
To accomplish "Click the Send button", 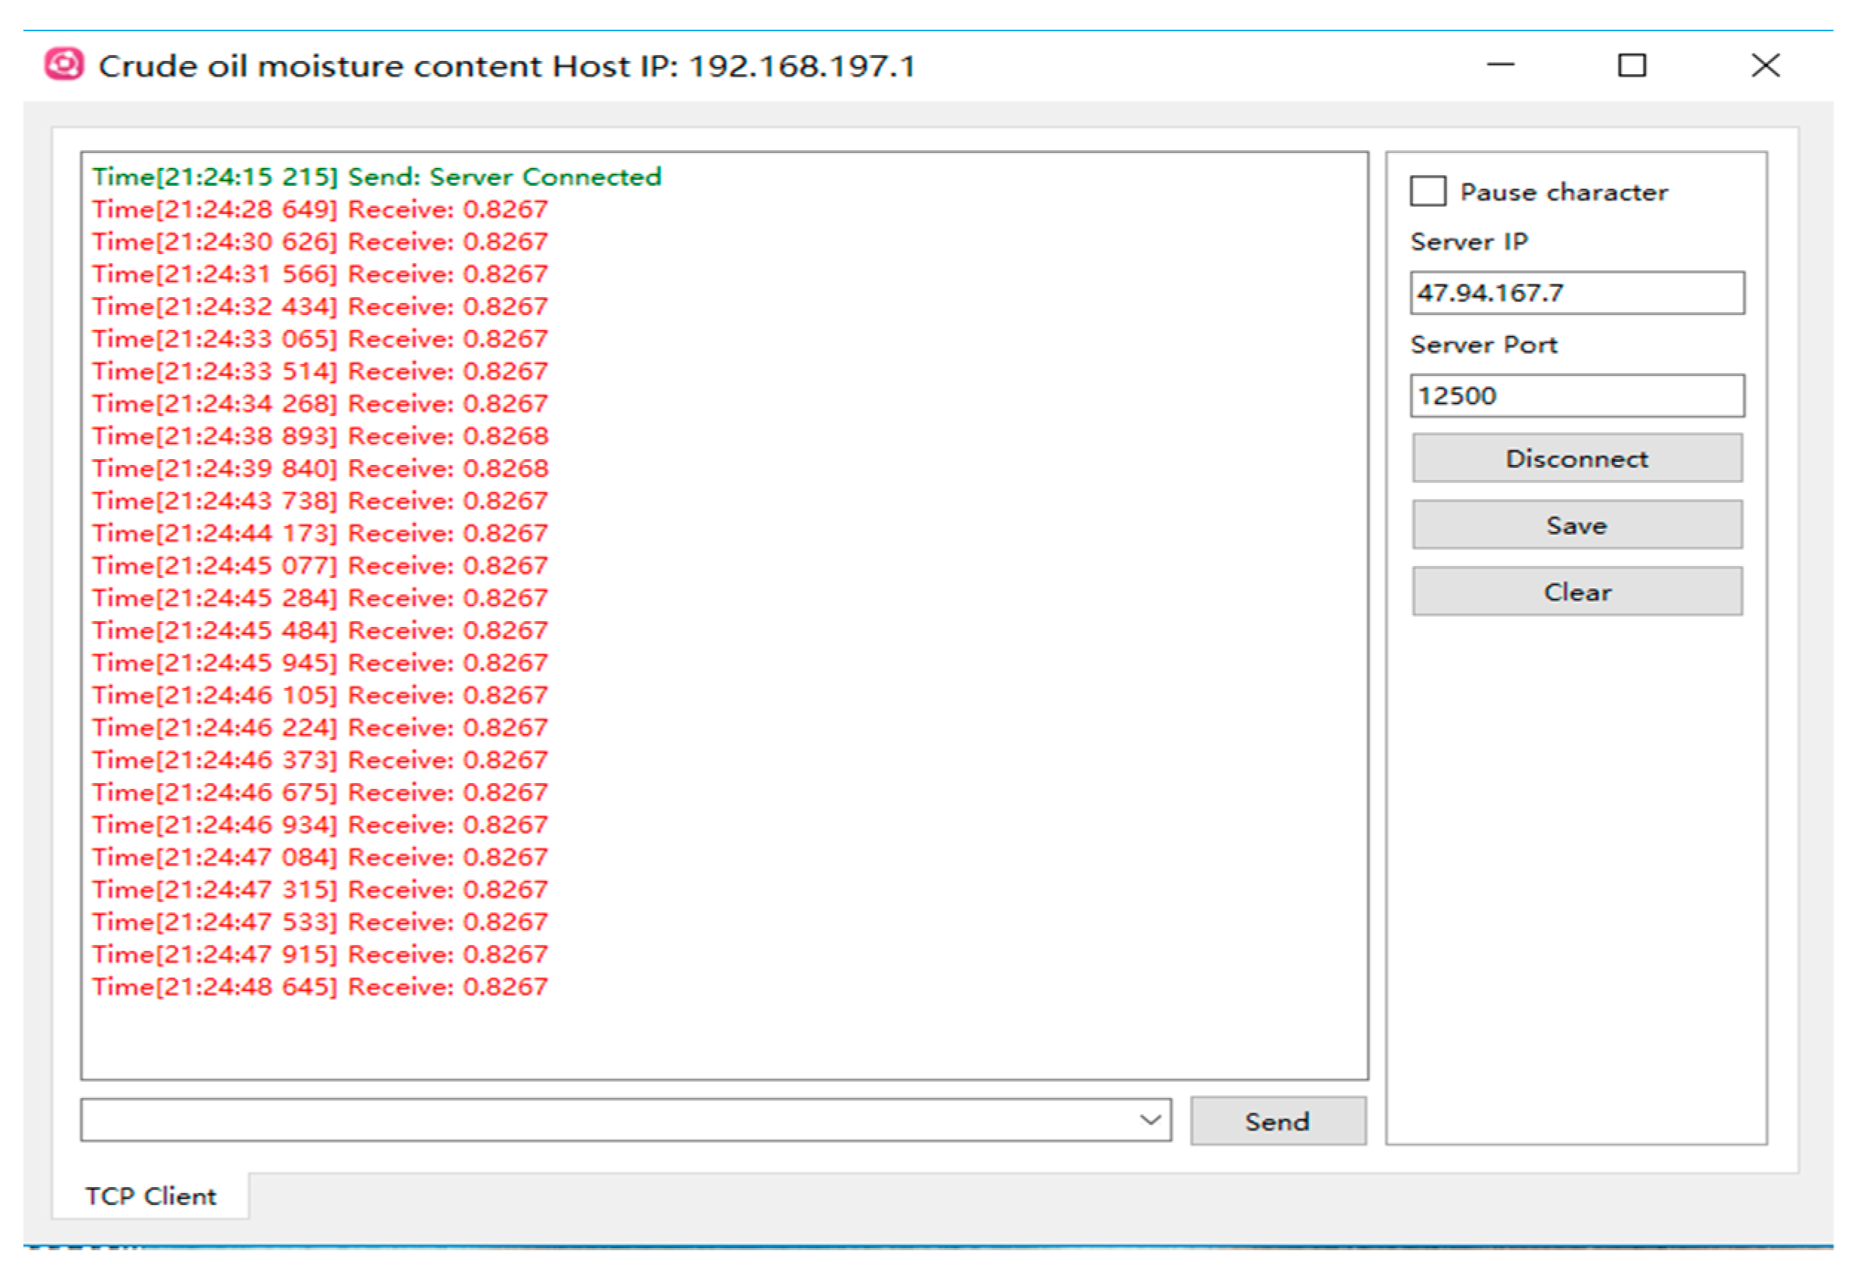I will coord(1276,1120).
